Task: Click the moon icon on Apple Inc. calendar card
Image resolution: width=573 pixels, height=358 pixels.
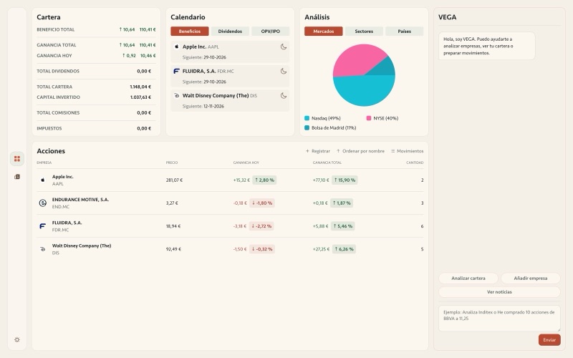Action: [x=283, y=47]
